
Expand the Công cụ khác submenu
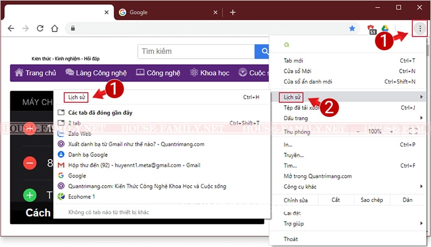pyautogui.click(x=349, y=187)
